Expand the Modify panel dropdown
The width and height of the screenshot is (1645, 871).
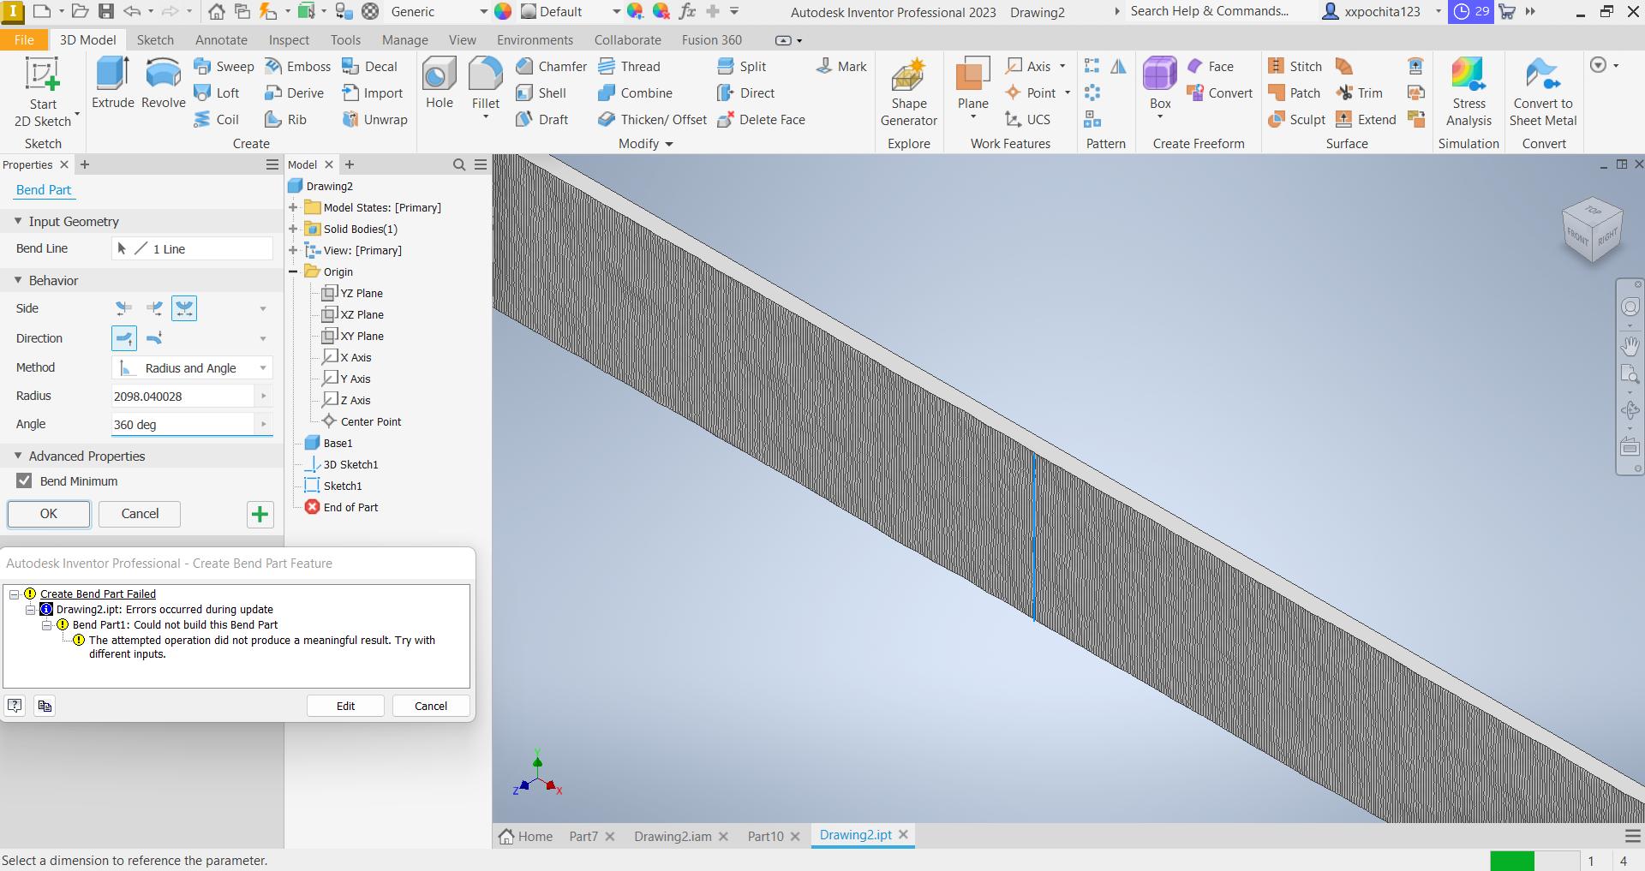pos(646,144)
